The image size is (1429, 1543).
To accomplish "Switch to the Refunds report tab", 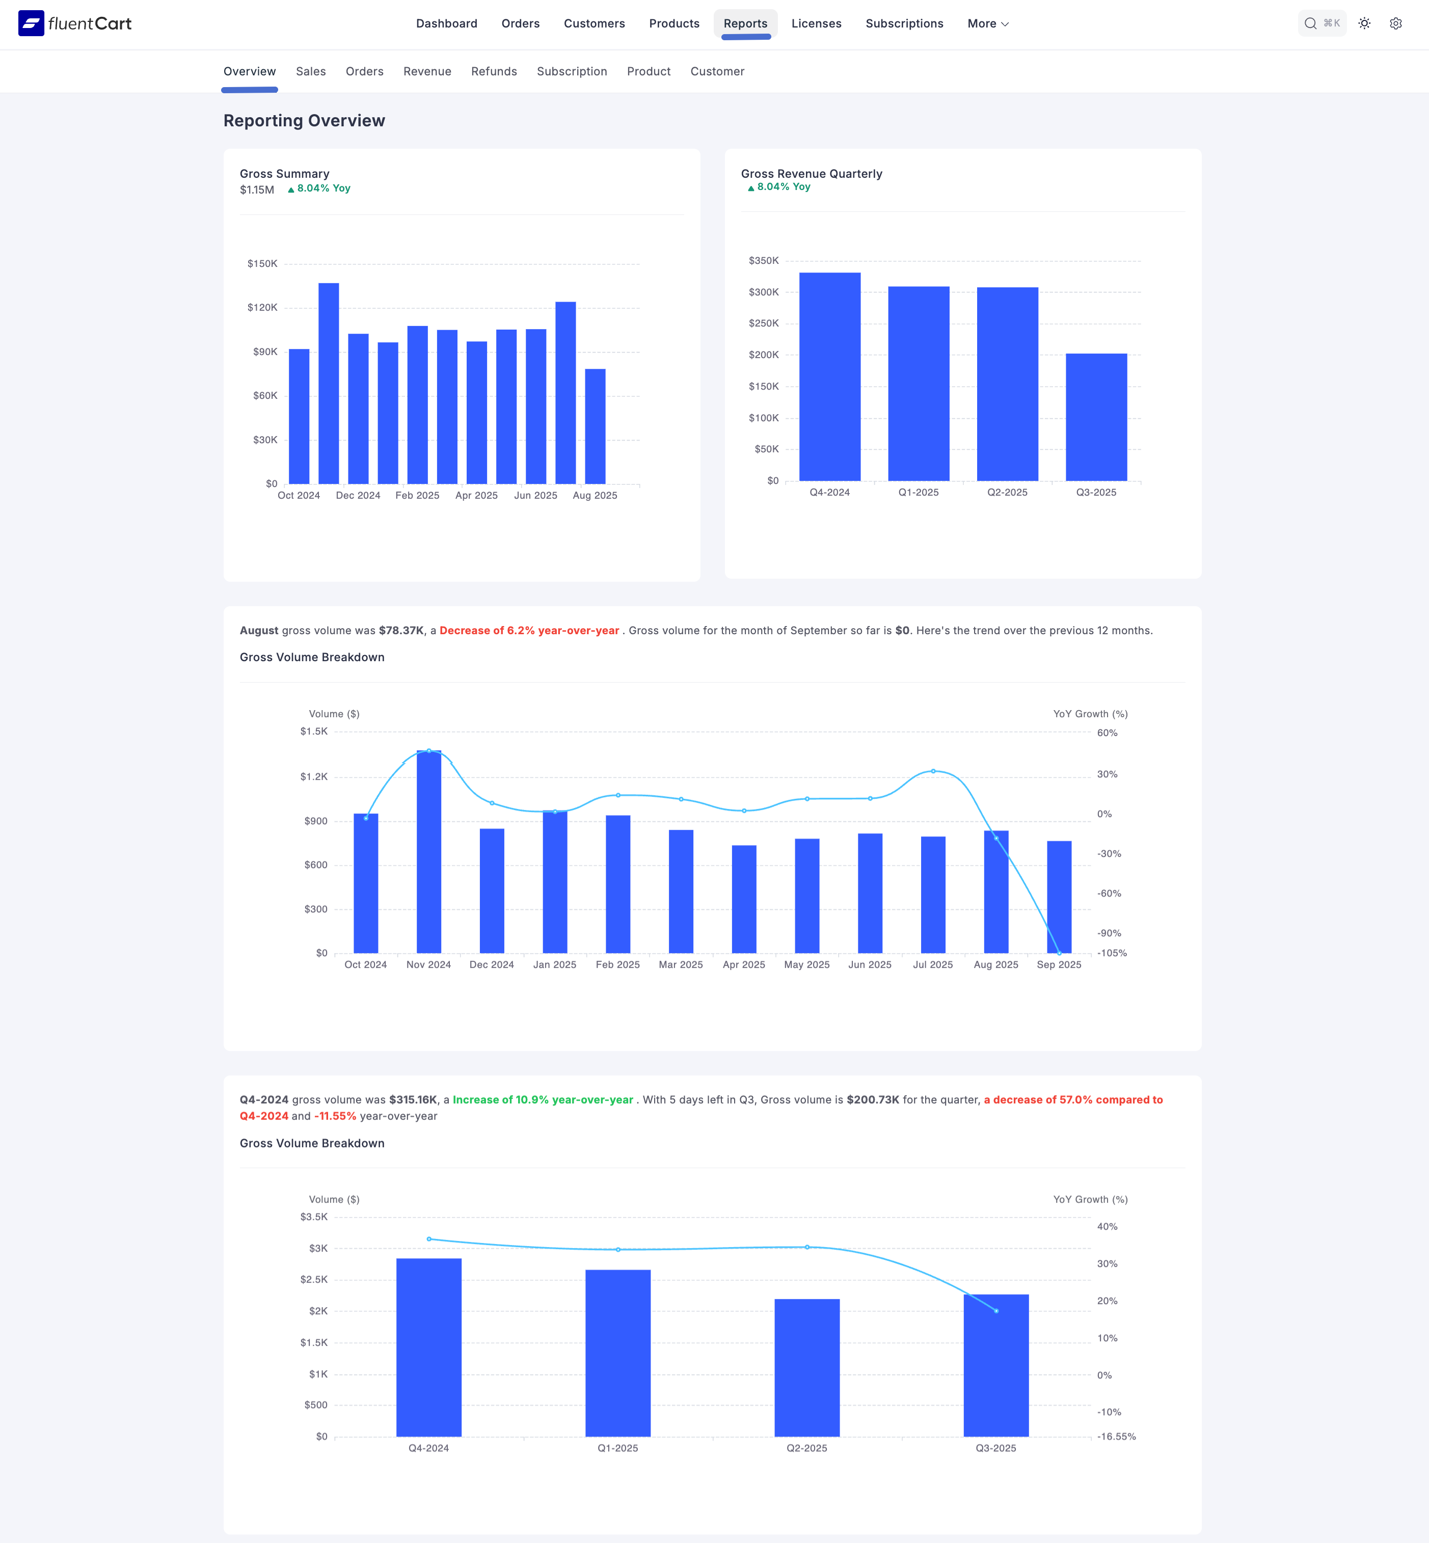I will pyautogui.click(x=493, y=71).
